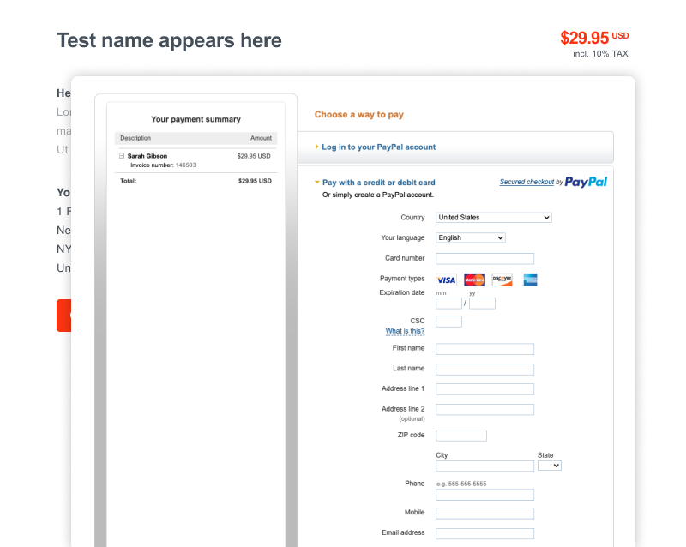Image resolution: width=686 pixels, height=547 pixels.
Task: Open the State dropdown
Action: coord(549,466)
